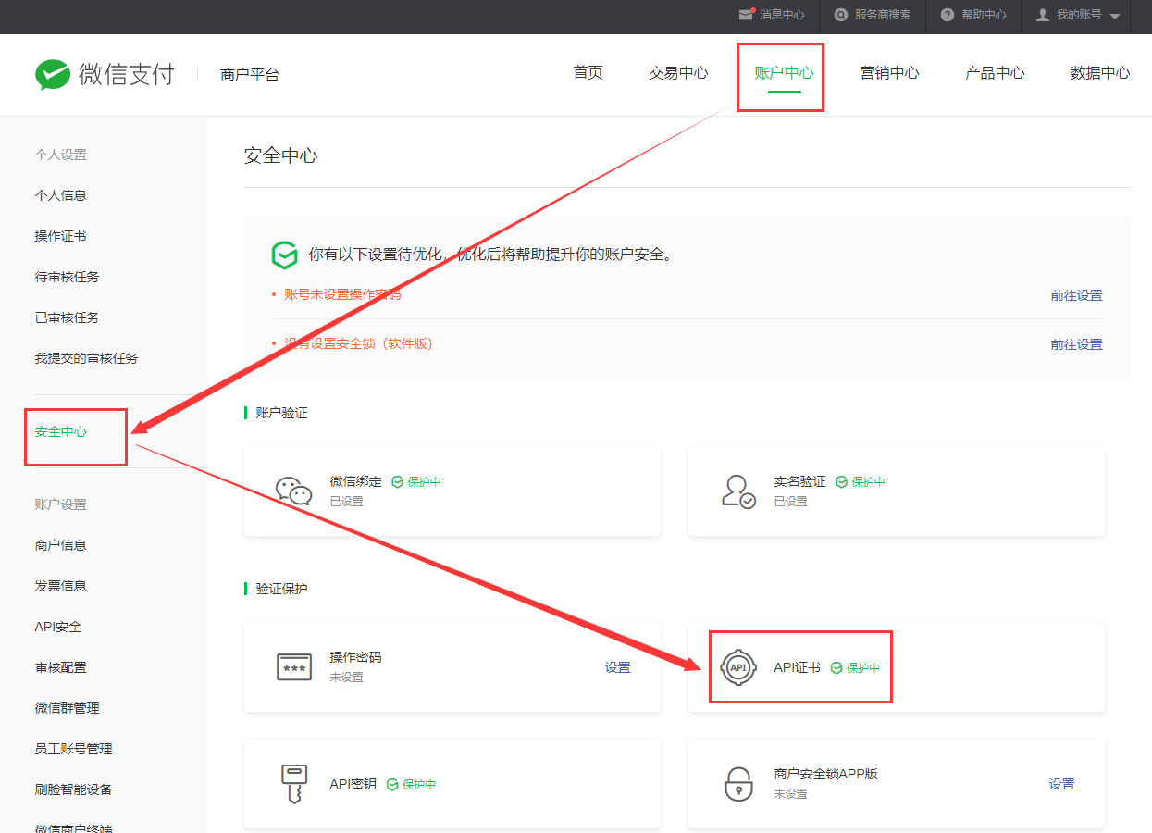This screenshot has width=1152, height=833.
Task: Click the API证书 card title
Action: point(798,667)
